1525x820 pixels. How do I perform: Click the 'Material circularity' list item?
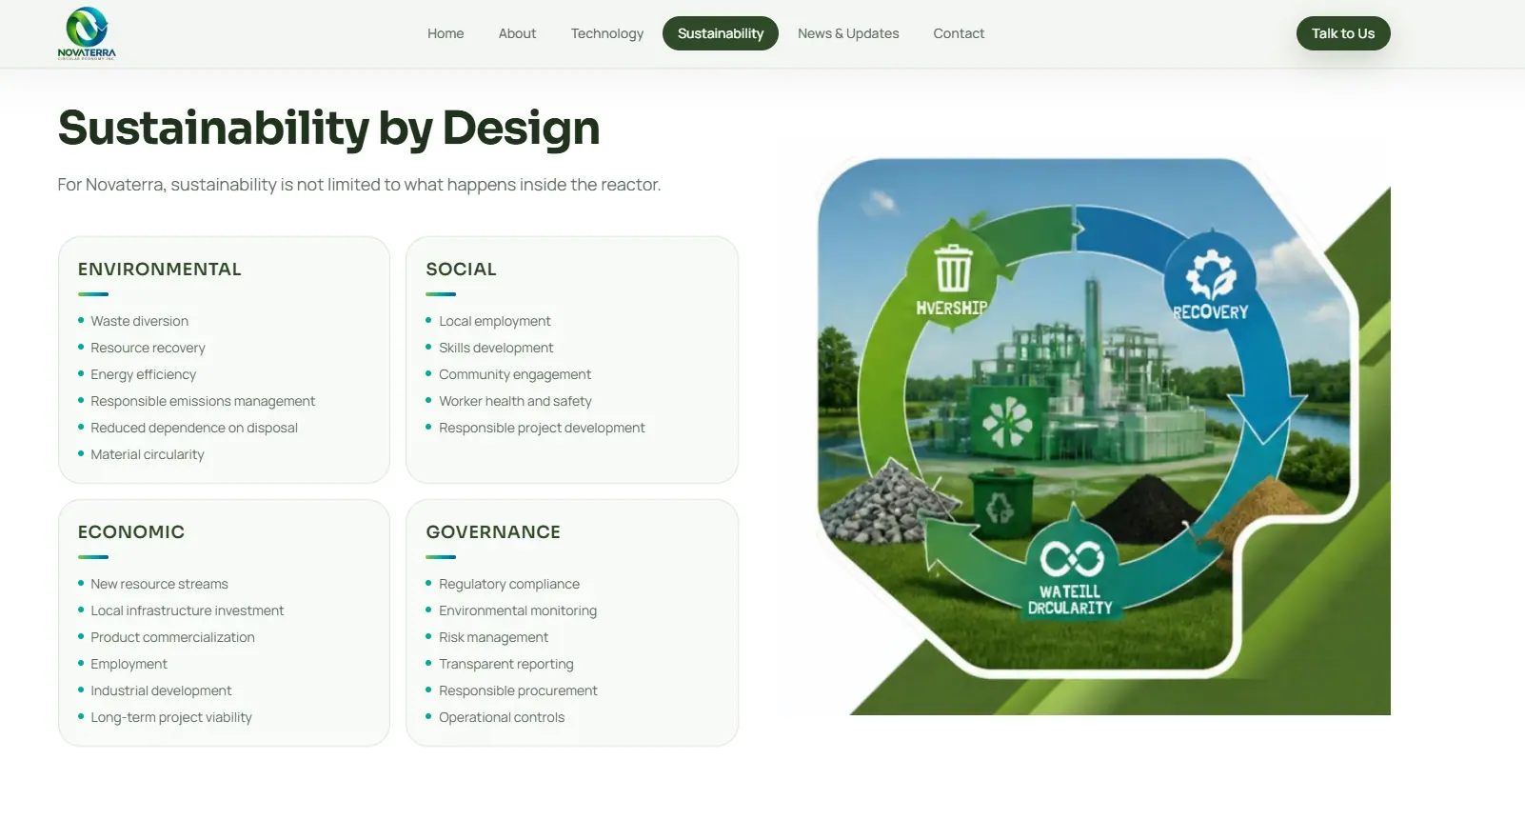(148, 454)
